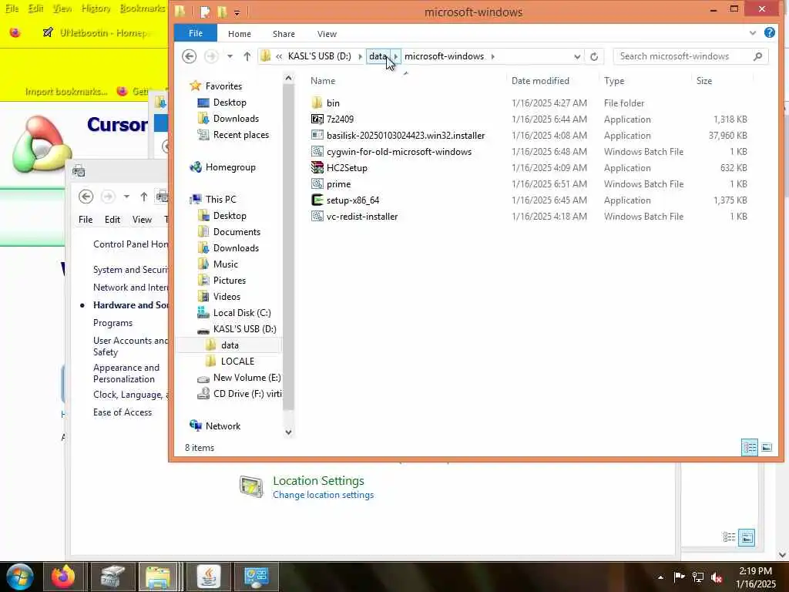
Task: Open the File ribbon tab
Action: pyautogui.click(x=196, y=33)
